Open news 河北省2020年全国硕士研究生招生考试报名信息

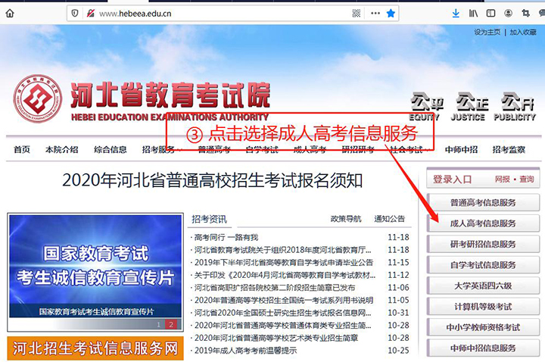282,313
